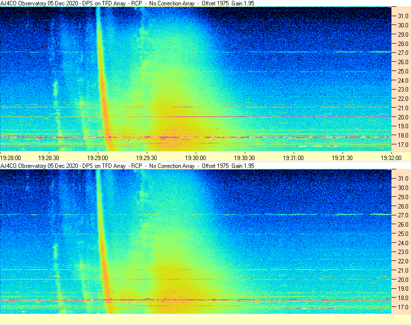
Task: Click the 19:29:30 time axis label
Action: tap(146, 158)
